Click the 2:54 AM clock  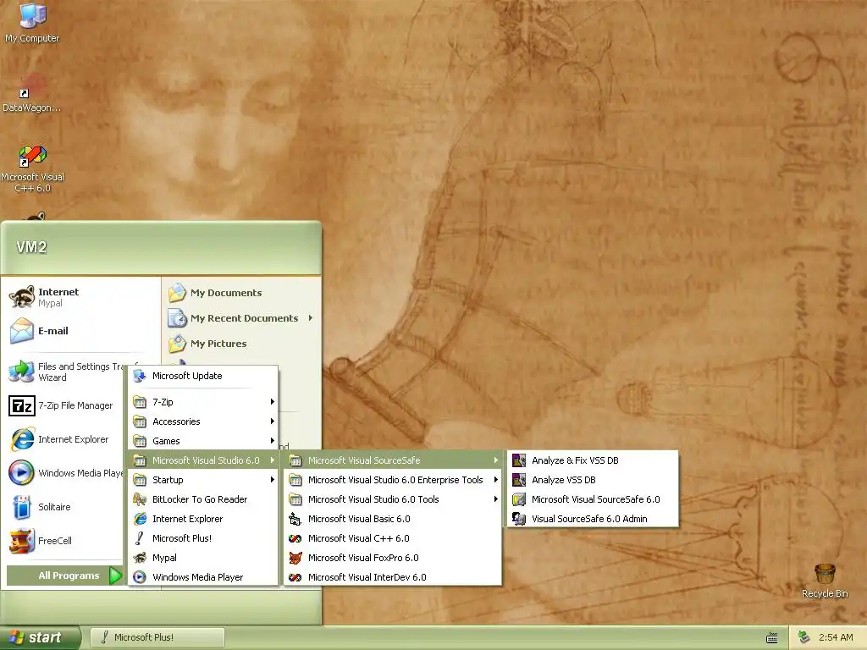point(836,637)
